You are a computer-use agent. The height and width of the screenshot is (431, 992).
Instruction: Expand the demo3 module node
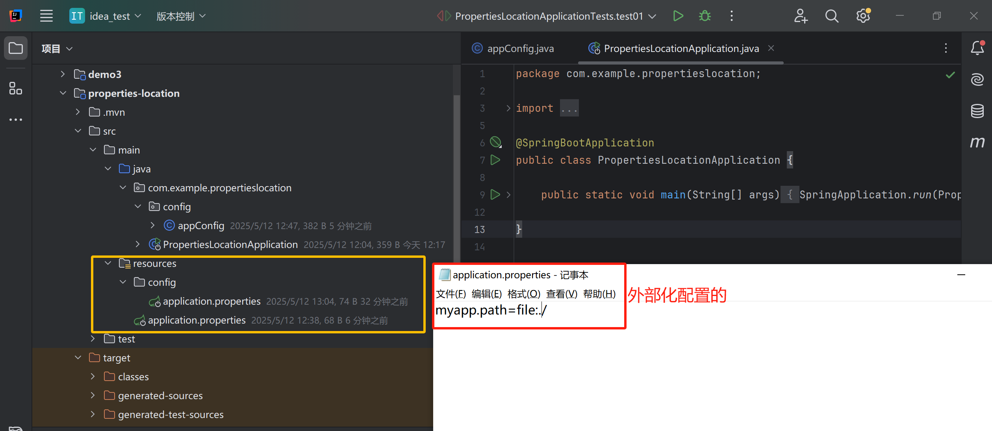pyautogui.click(x=63, y=74)
